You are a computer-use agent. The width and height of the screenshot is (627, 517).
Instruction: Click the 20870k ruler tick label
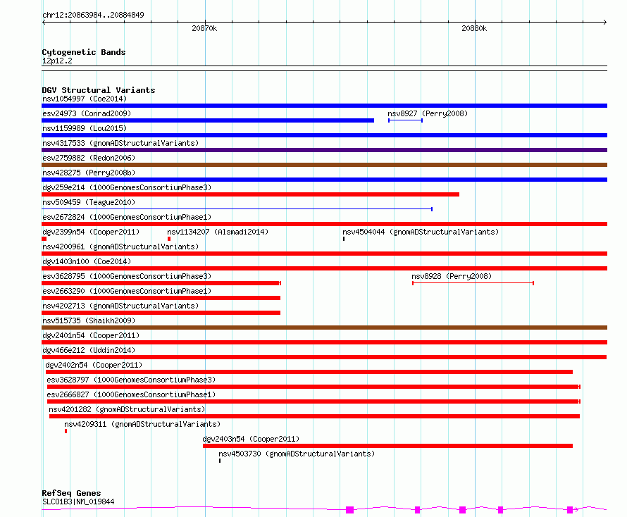click(x=204, y=28)
